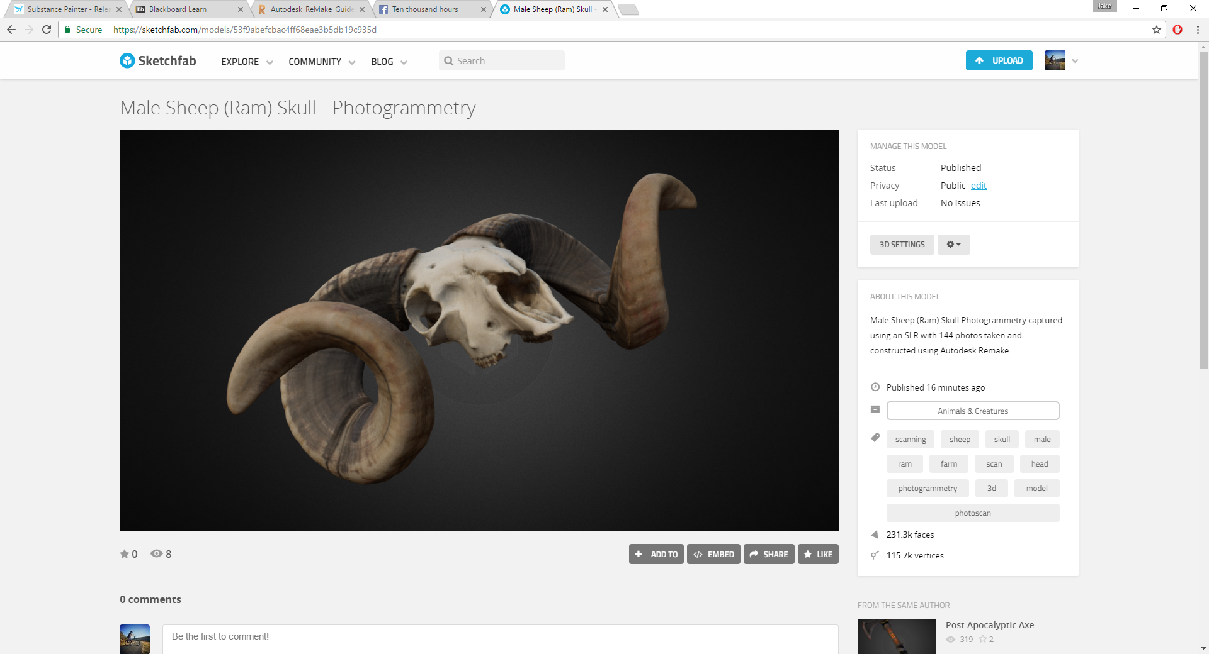The height and width of the screenshot is (654, 1209).
Task: Click the head tag
Action: [x=1040, y=463]
